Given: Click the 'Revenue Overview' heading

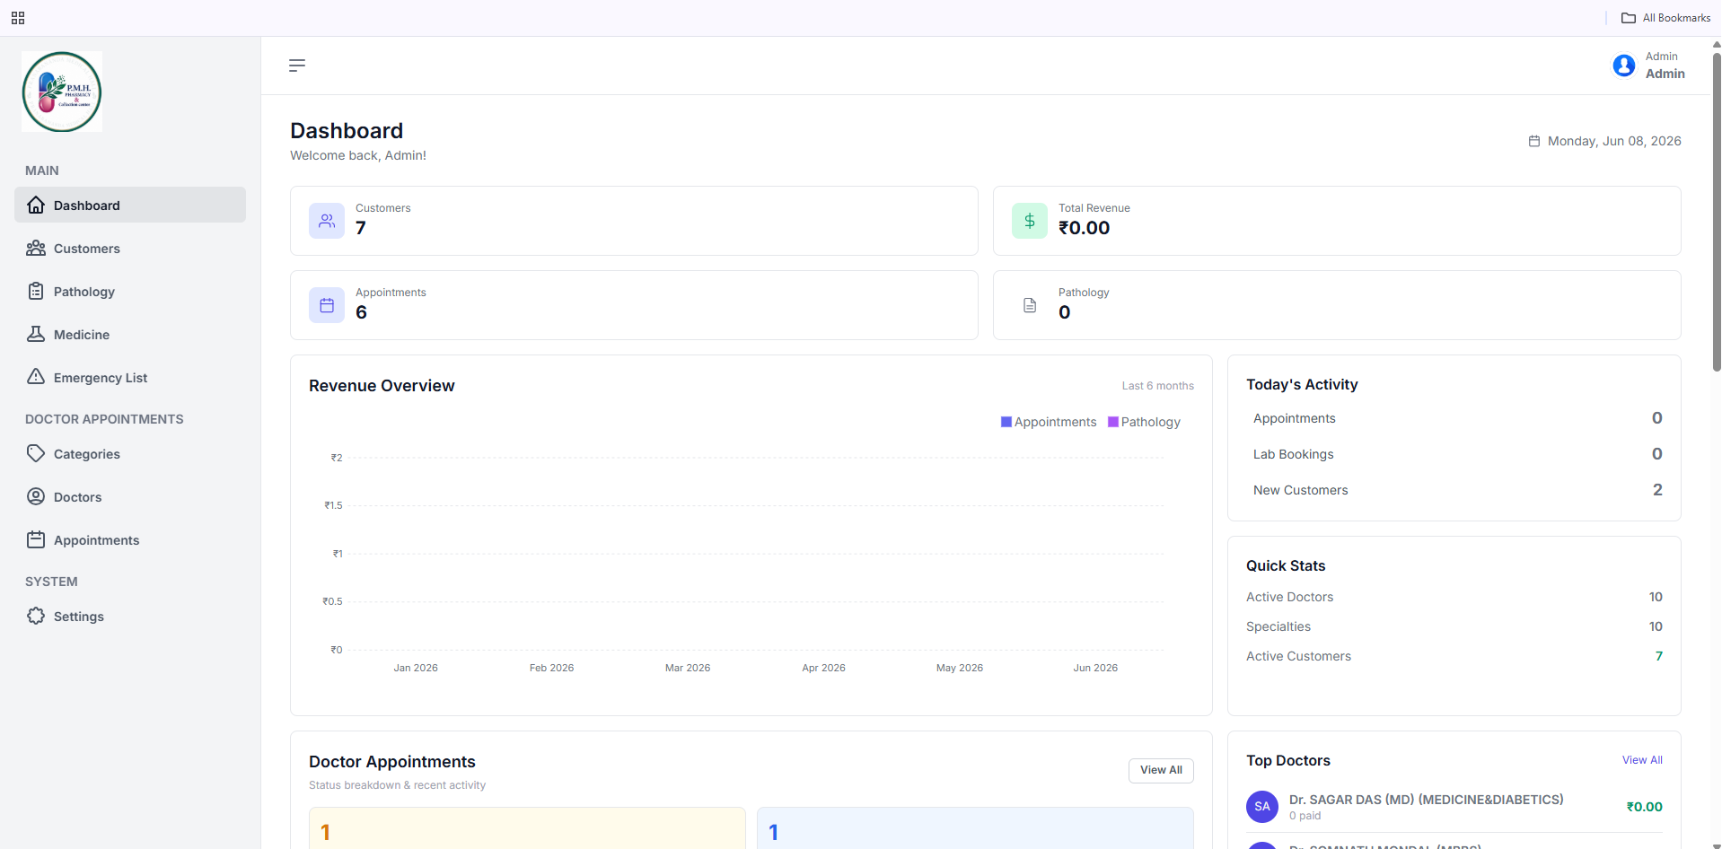Looking at the screenshot, I should (382, 386).
